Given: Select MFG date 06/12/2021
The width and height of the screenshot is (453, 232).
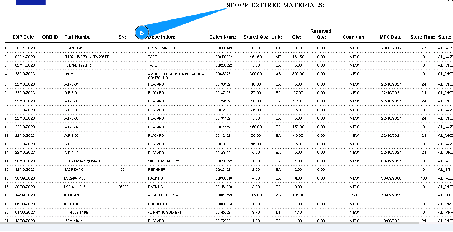Looking at the screenshot, I should tap(391, 161).
